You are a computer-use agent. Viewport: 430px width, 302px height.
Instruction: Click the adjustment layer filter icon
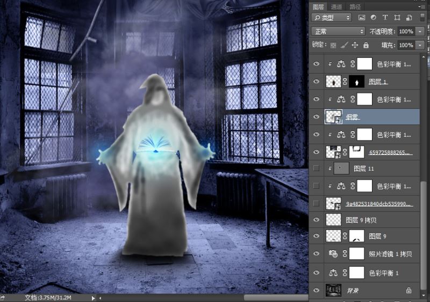click(x=374, y=18)
